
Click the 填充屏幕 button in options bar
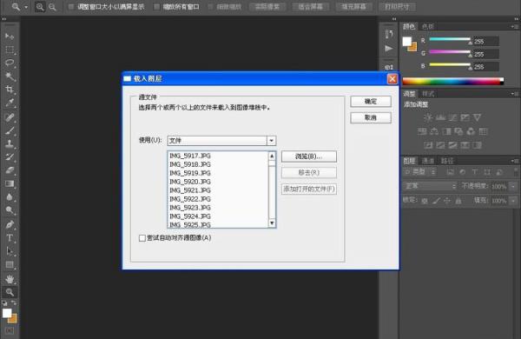(354, 7)
